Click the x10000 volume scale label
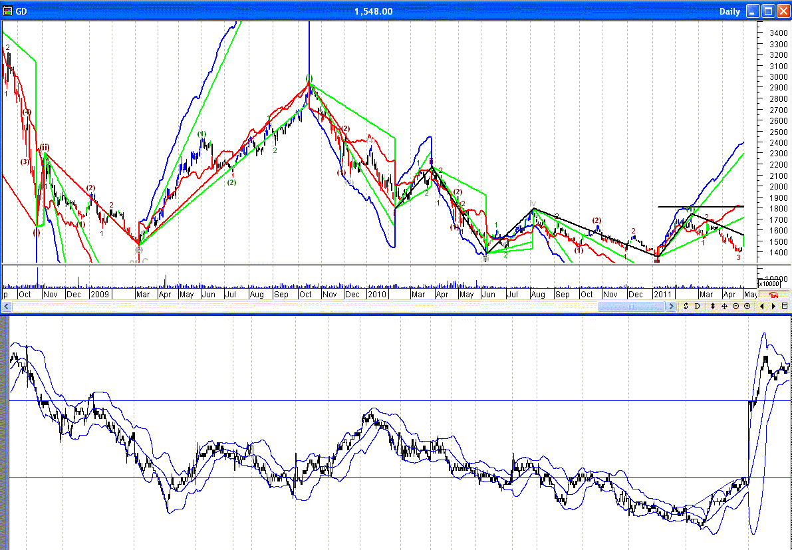This screenshot has height=550, width=792. [769, 284]
